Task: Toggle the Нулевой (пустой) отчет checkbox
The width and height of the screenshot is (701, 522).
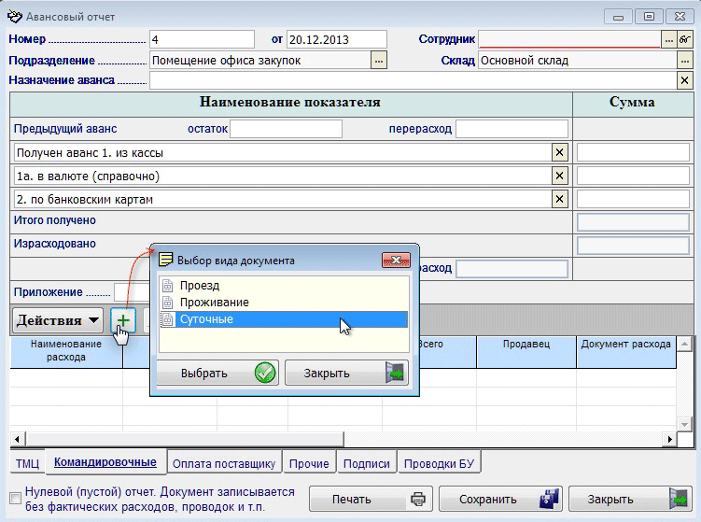Action: coord(16,498)
